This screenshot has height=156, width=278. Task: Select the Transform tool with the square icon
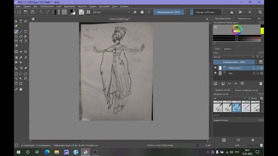pyautogui.click(x=16, y=52)
